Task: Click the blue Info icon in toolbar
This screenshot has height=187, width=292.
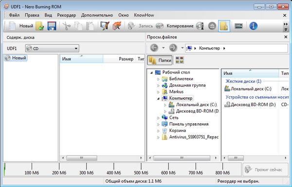Action: pyautogui.click(x=253, y=26)
